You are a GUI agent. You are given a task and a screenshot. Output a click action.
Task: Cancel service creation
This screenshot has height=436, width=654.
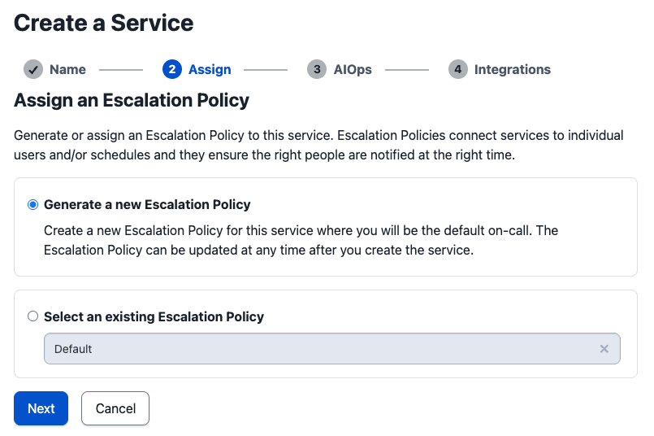[115, 408]
